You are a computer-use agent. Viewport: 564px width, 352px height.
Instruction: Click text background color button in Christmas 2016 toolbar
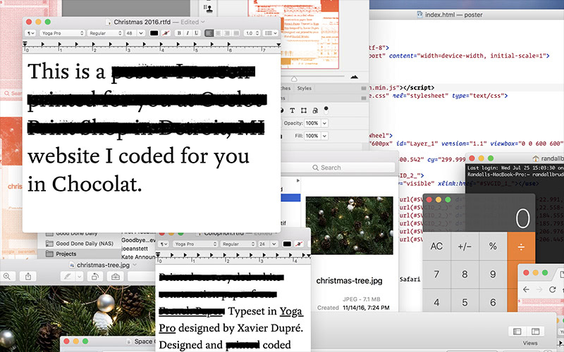coord(166,33)
